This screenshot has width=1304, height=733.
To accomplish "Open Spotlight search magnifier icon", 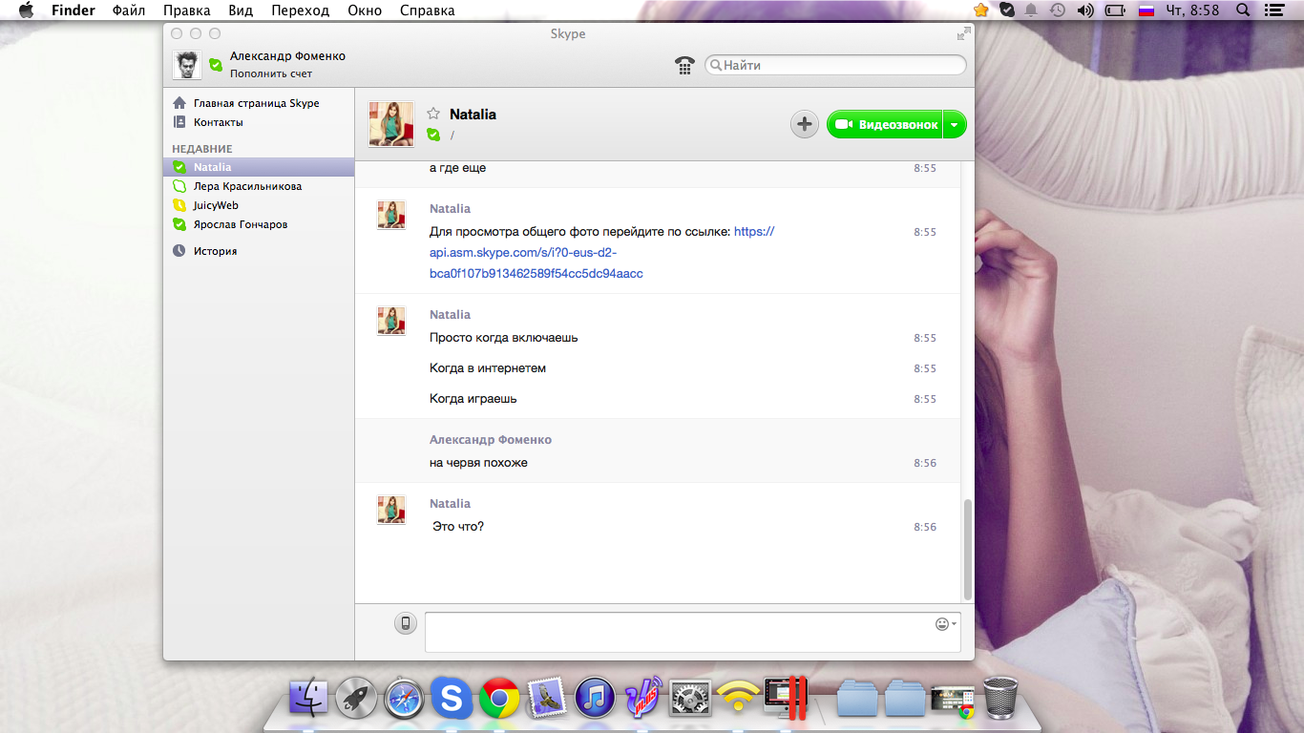I will click(x=1243, y=10).
